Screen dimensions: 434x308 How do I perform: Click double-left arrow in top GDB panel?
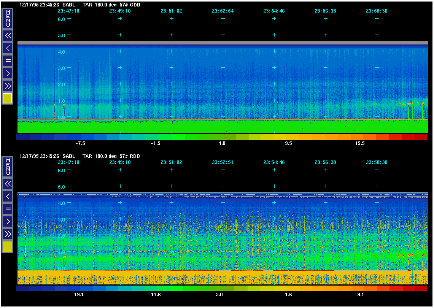[x=8, y=36]
